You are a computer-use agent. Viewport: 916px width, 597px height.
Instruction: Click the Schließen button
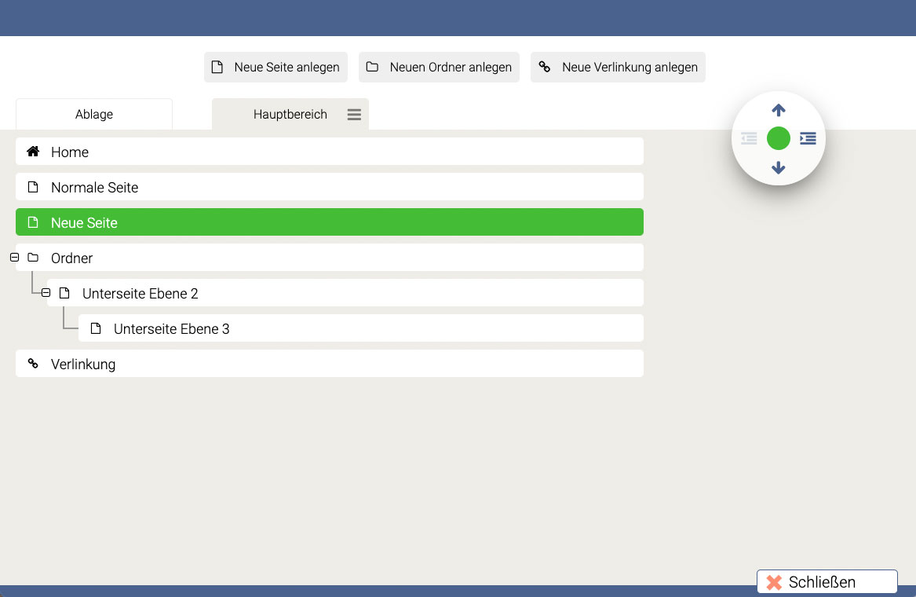827,582
